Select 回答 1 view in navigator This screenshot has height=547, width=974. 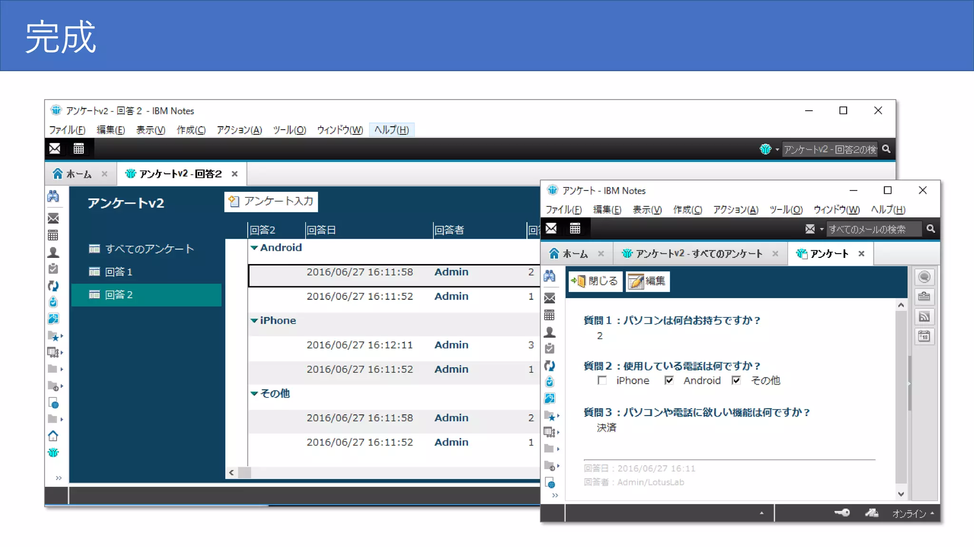119,272
